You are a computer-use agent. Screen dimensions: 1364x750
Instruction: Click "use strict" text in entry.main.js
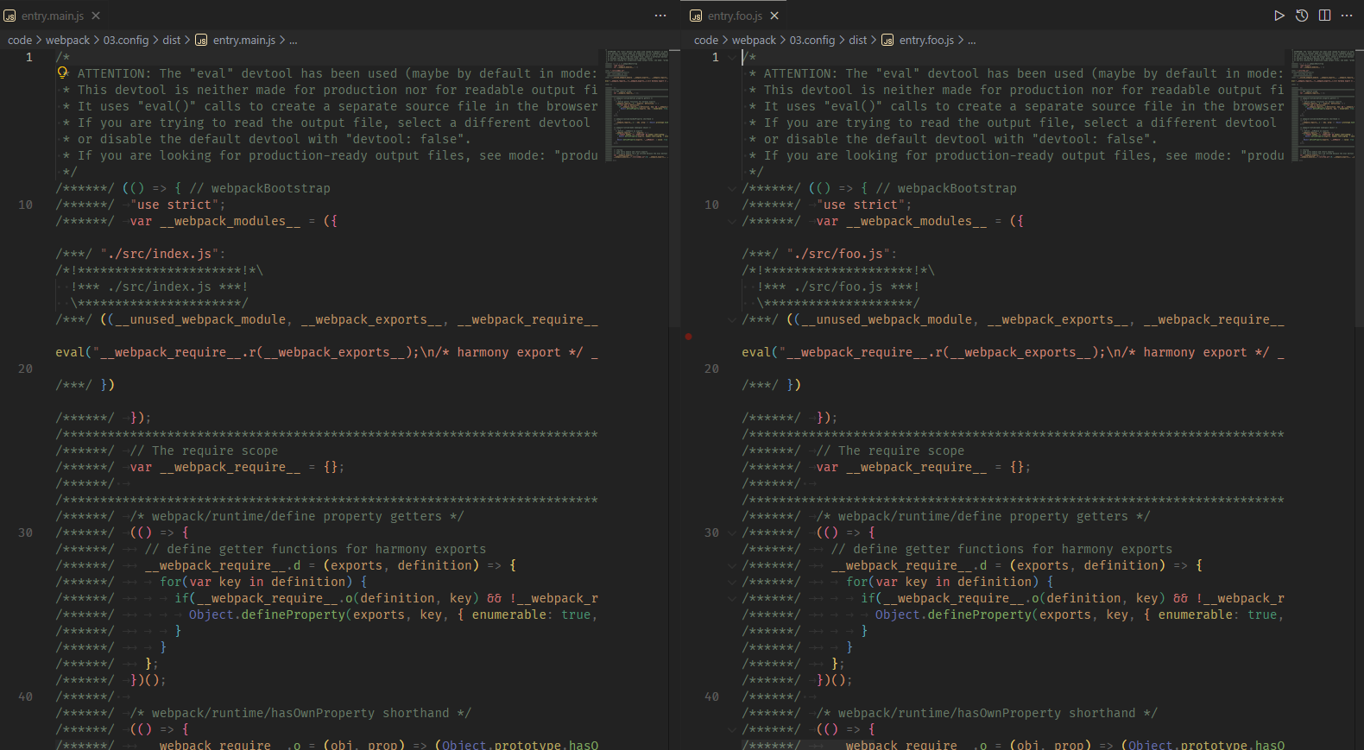tap(174, 205)
